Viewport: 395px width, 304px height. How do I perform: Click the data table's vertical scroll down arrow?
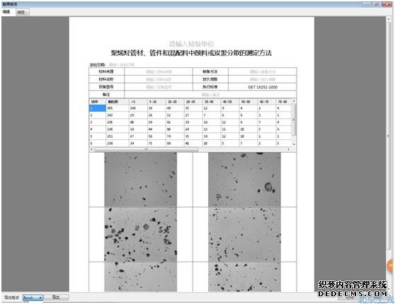click(x=294, y=144)
